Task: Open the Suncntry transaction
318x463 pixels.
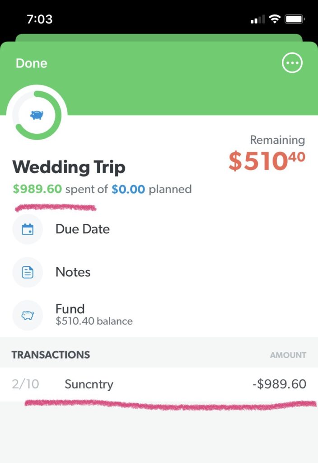Action: coord(89,384)
